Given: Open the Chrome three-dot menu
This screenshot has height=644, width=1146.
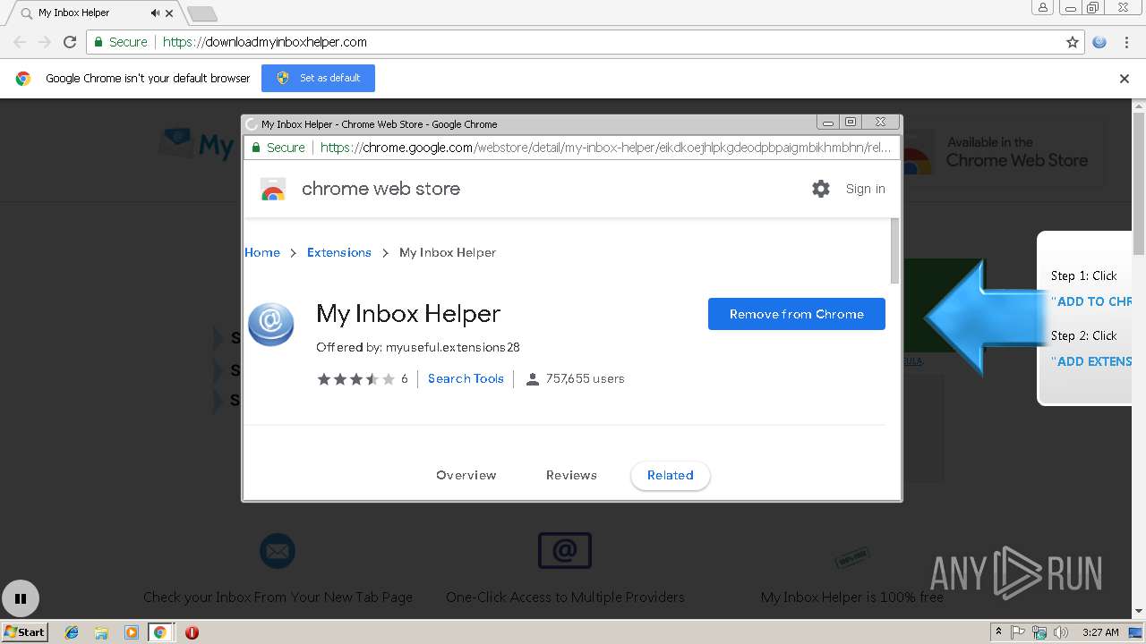Looking at the screenshot, I should pos(1126,42).
